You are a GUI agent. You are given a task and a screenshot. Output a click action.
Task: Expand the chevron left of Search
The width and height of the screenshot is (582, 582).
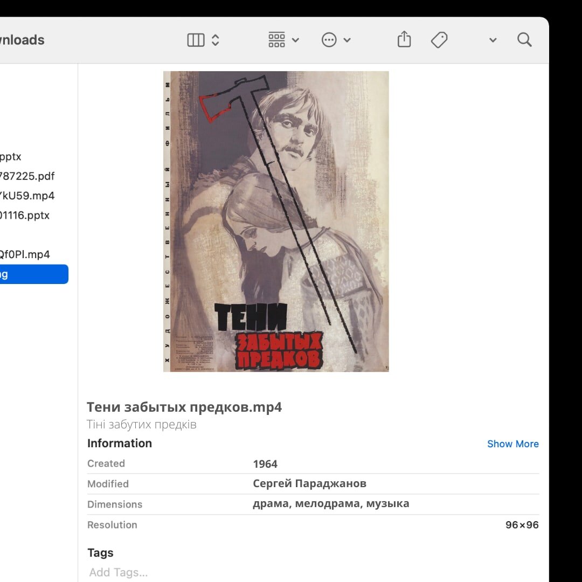(493, 40)
